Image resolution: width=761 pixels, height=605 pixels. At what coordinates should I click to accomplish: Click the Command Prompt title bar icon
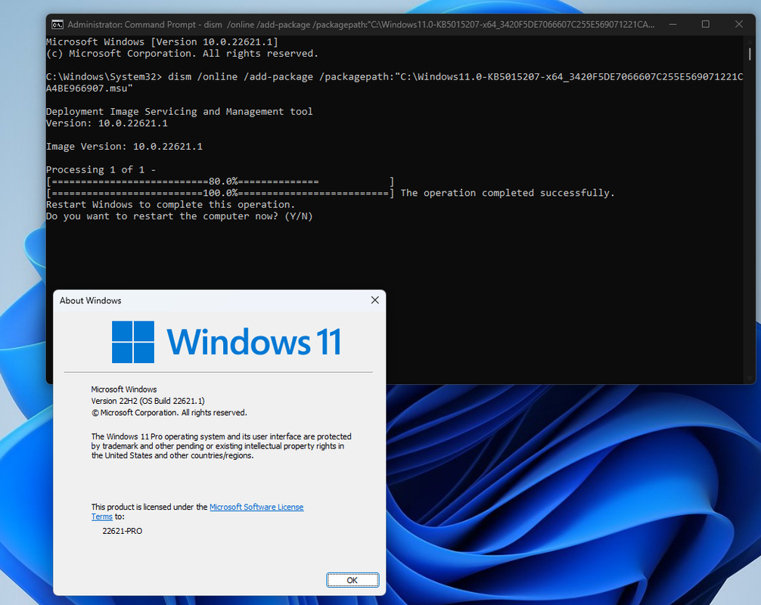click(57, 24)
